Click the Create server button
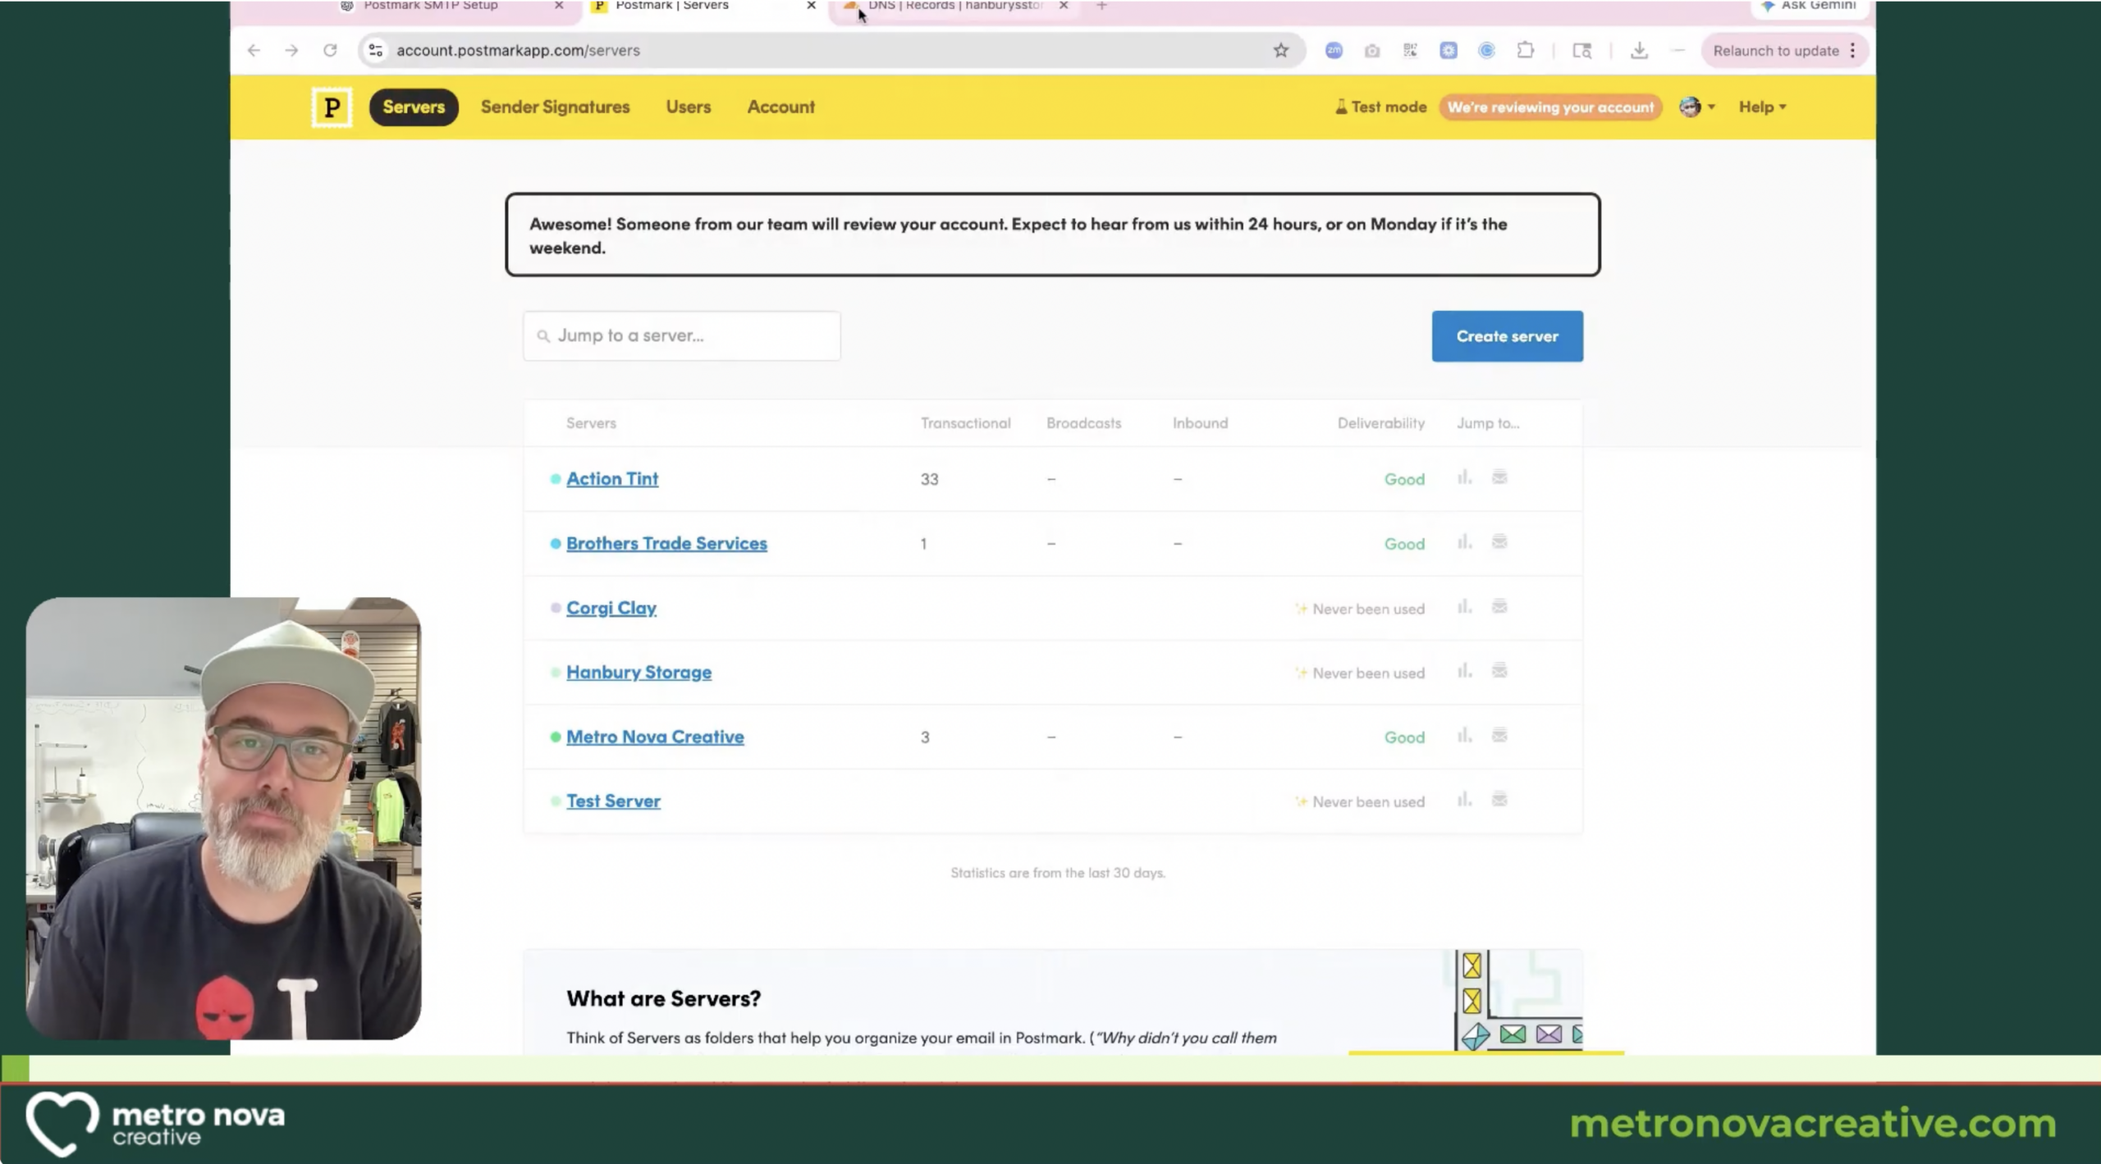The image size is (2101, 1164). point(1507,336)
